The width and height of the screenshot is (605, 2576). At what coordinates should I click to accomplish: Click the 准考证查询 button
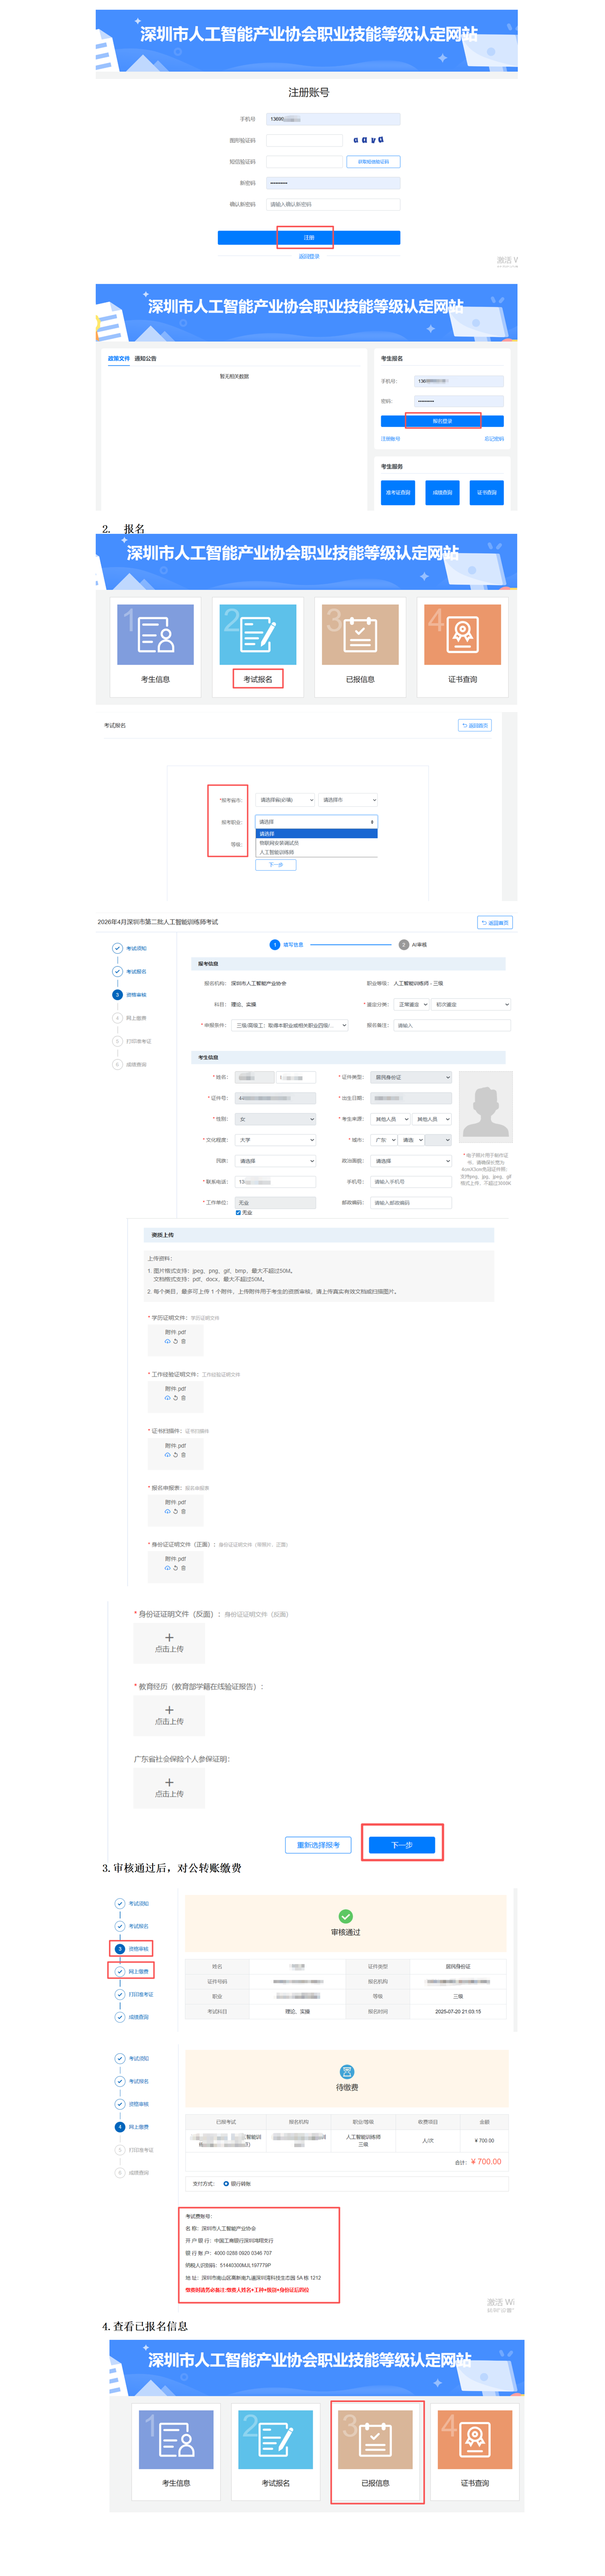pyautogui.click(x=398, y=493)
